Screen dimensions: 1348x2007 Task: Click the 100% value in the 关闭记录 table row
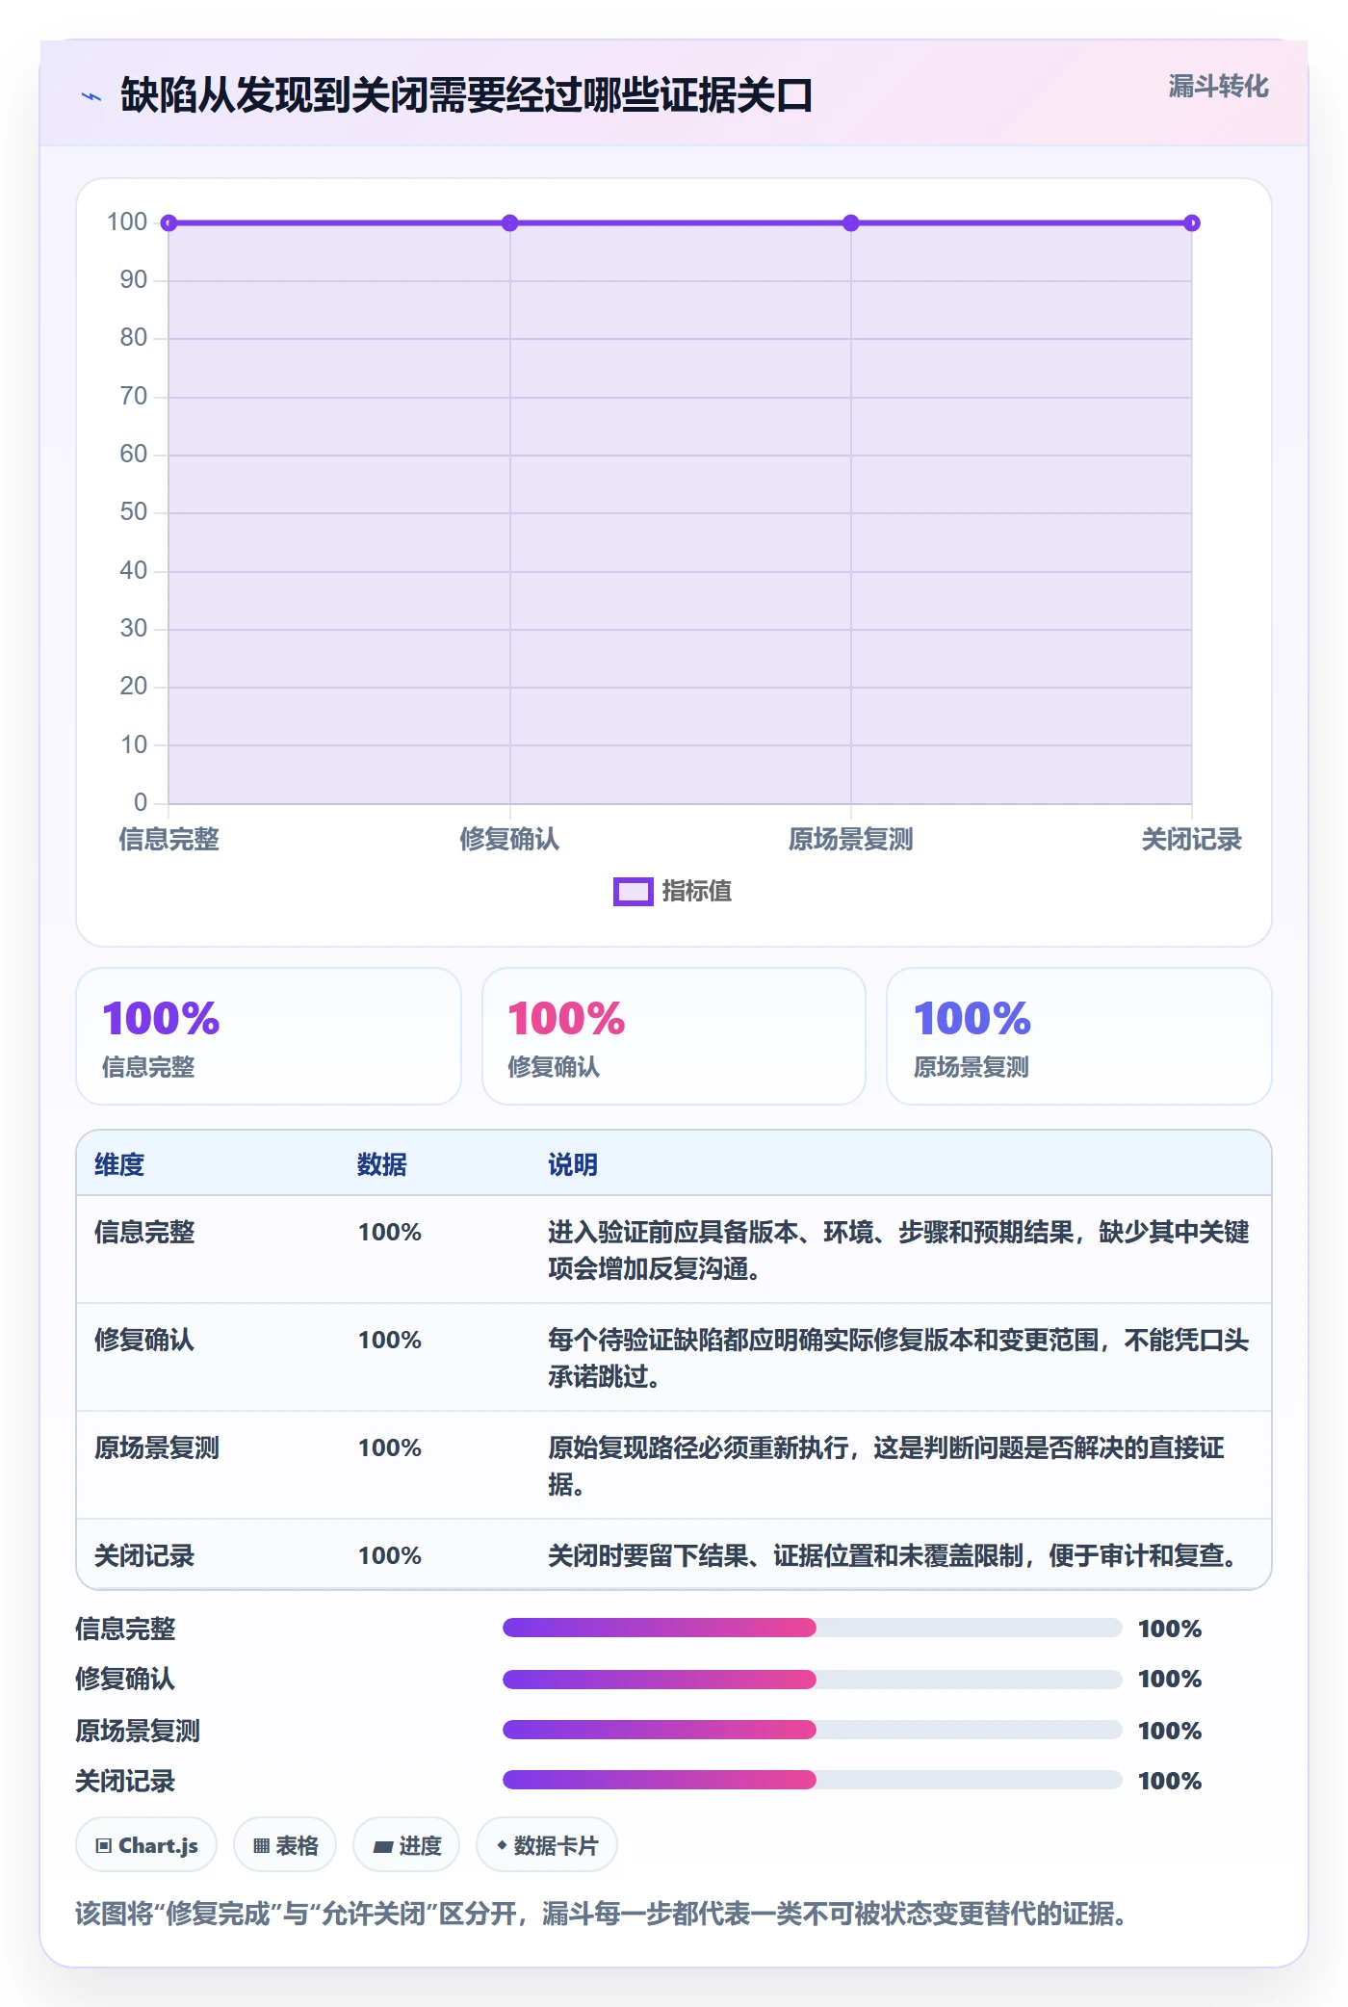[390, 1556]
